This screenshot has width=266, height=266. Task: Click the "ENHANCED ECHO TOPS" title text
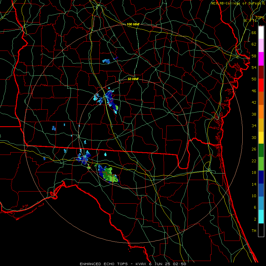click(104, 264)
